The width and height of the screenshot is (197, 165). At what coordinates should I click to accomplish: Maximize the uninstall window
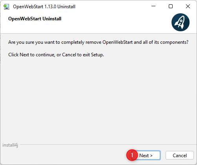point(171,6)
